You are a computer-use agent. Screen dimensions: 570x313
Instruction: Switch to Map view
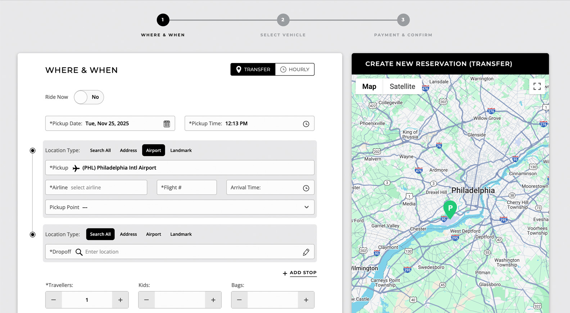369,86
